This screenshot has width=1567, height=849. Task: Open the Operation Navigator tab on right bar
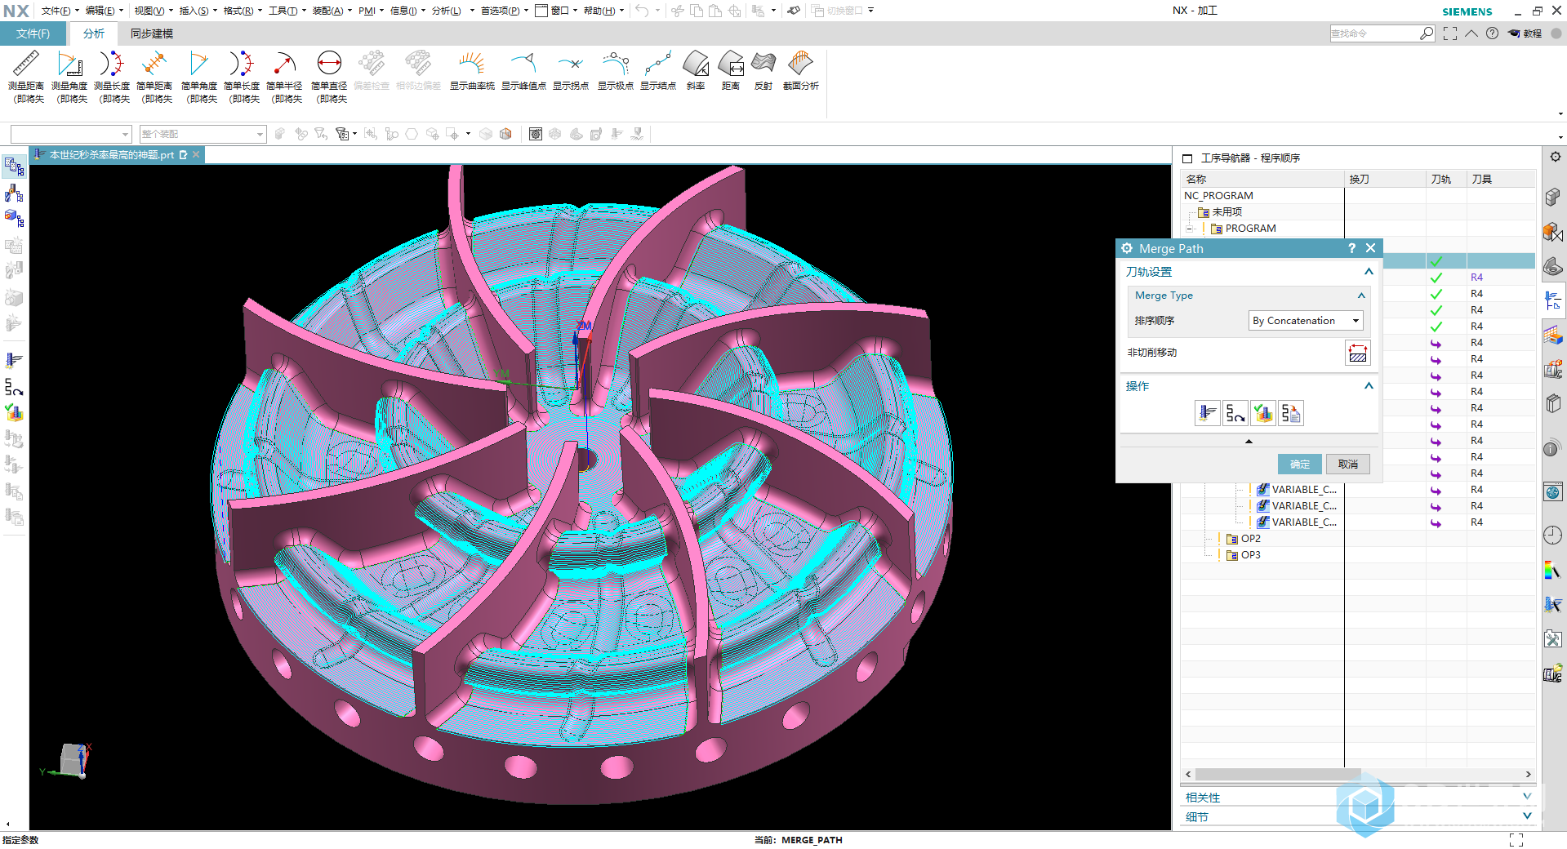pos(1553,301)
